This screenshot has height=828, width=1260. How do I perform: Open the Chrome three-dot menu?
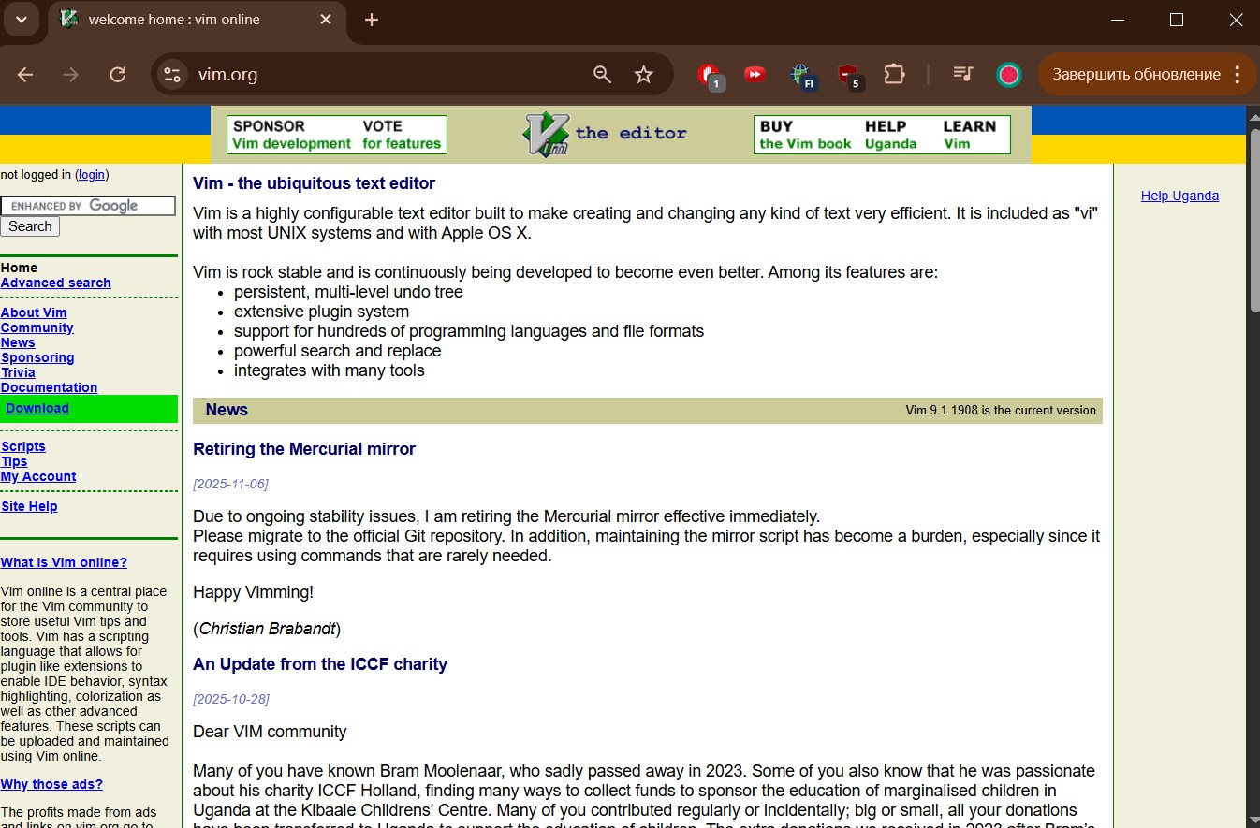pos(1238,75)
